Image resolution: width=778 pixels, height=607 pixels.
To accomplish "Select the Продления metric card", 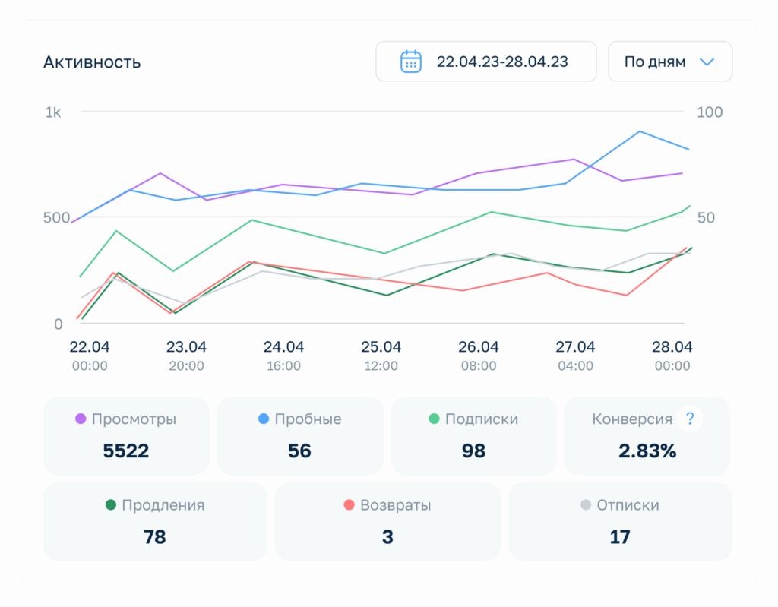I will click(x=155, y=522).
